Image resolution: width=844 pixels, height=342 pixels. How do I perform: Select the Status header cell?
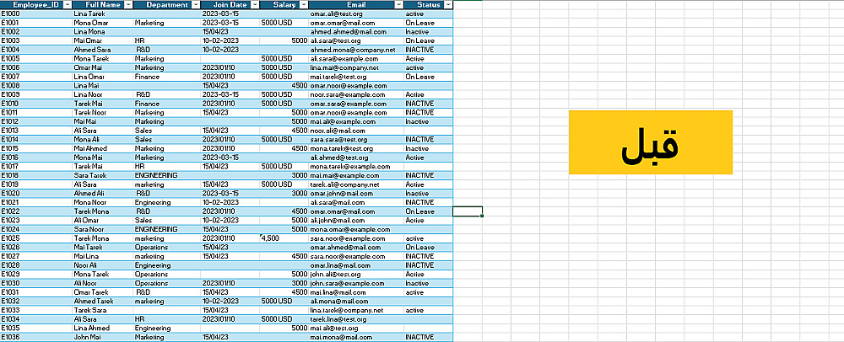pyautogui.click(x=428, y=4)
